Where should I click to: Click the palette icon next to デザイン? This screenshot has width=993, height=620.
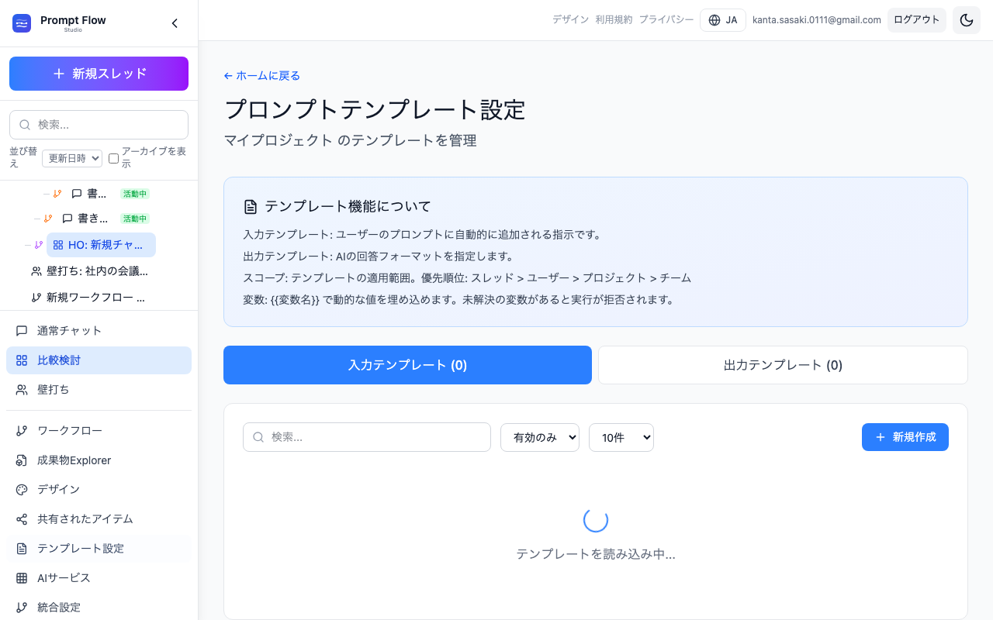coord(22,490)
